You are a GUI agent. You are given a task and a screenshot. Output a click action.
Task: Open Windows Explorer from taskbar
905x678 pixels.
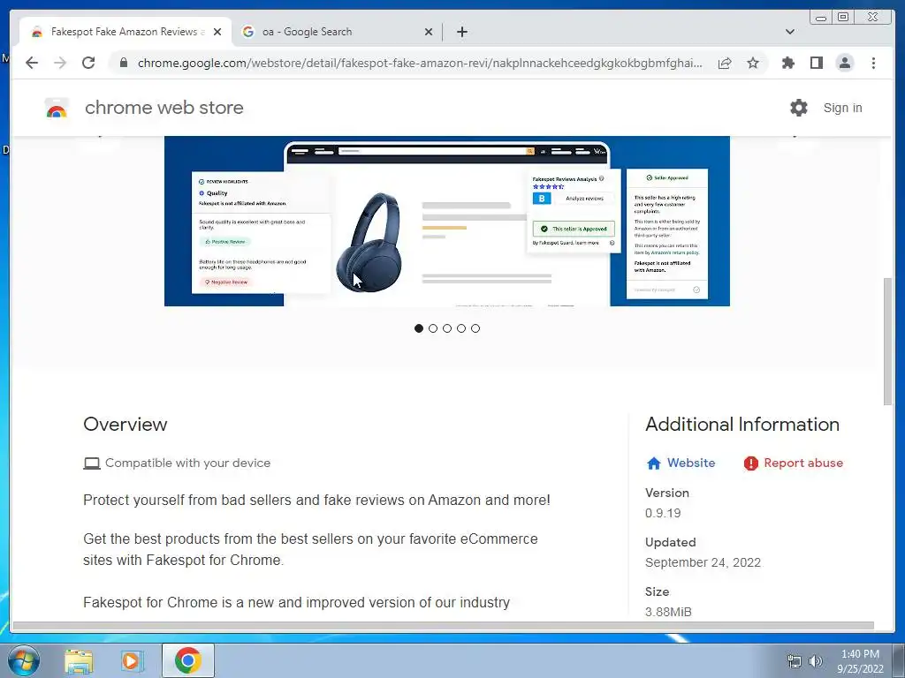click(x=79, y=660)
